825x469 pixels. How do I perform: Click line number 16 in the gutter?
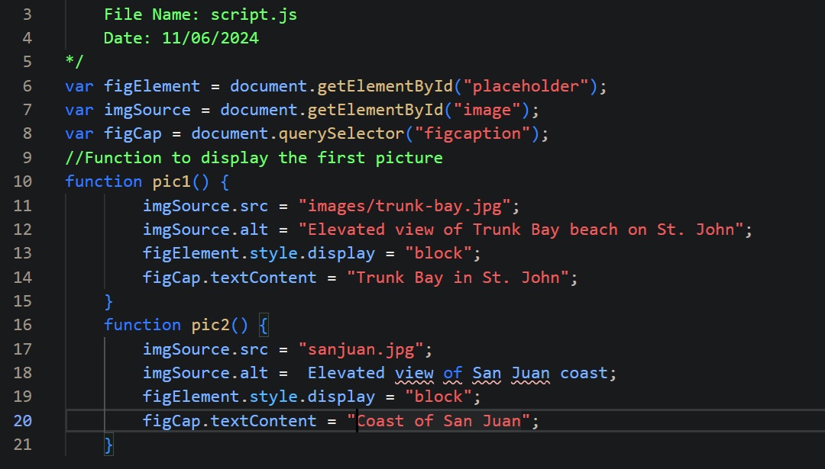click(22, 325)
